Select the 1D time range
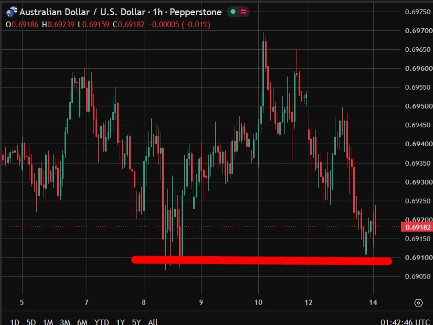Viewport: 433px width, 325px height. [x=14, y=322]
